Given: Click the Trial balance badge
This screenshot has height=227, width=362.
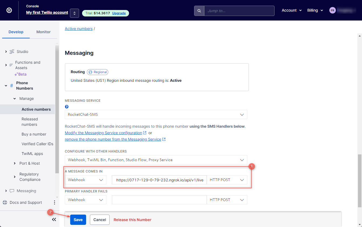Looking at the screenshot, I should tap(105, 13).
